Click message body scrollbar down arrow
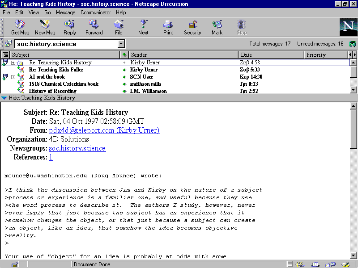The width and height of the screenshot is (358, 268). pos(353,255)
